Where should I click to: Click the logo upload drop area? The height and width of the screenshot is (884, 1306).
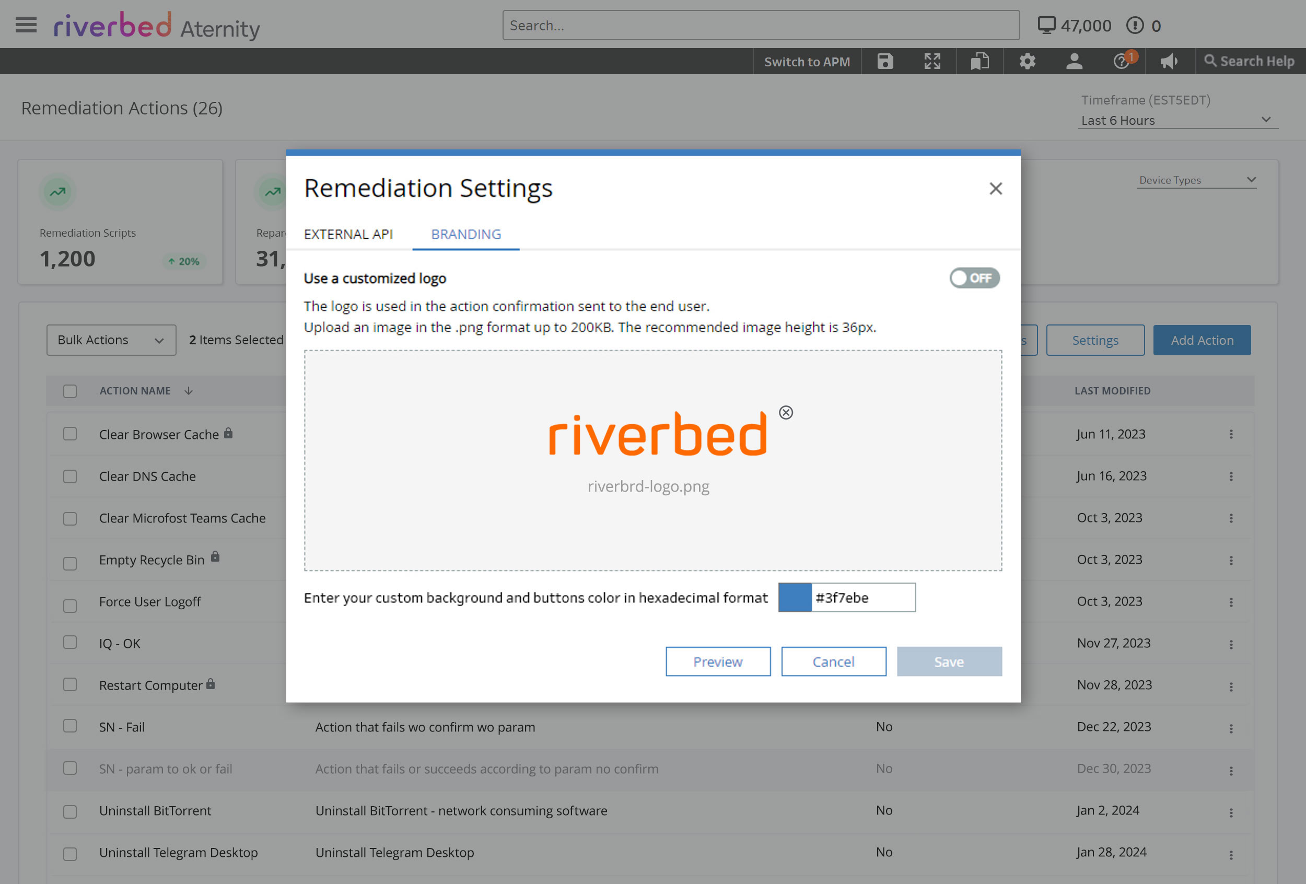pyautogui.click(x=653, y=461)
